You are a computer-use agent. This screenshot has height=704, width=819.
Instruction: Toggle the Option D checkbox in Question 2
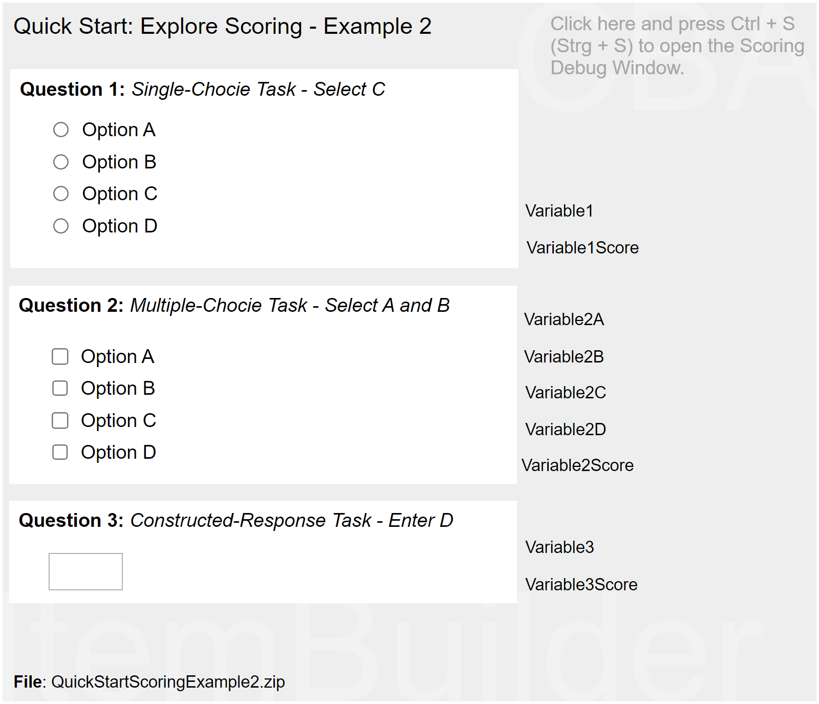click(60, 453)
